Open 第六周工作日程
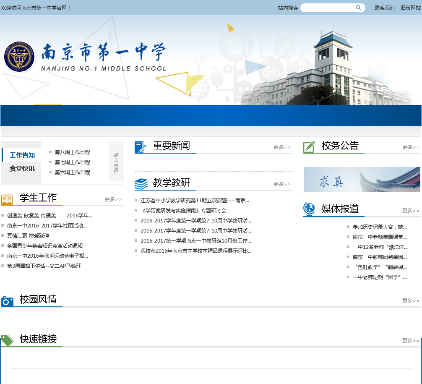 coord(73,172)
